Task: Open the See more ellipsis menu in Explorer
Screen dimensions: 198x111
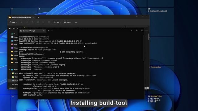Action: (75, 23)
